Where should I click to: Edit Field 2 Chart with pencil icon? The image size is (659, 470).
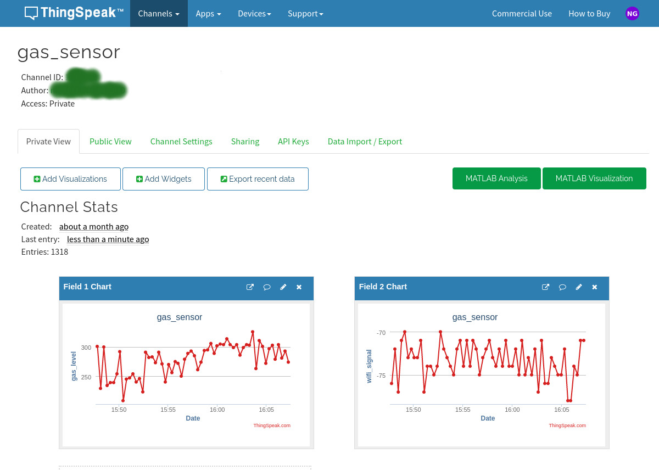(579, 287)
